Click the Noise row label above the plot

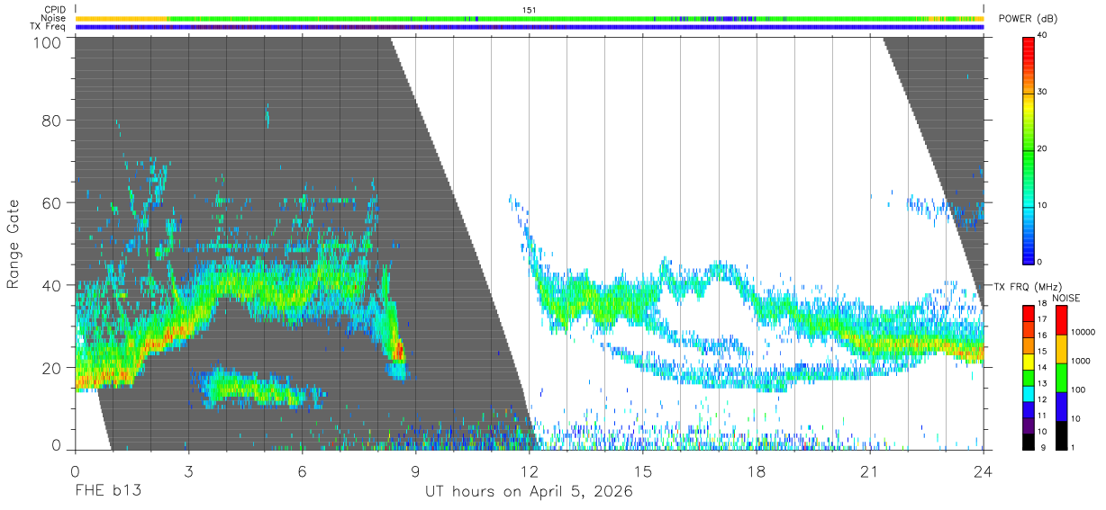(55, 18)
